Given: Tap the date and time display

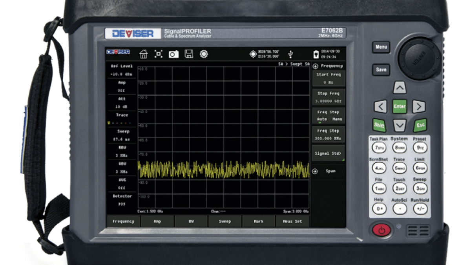Looking at the screenshot, I should (x=330, y=54).
